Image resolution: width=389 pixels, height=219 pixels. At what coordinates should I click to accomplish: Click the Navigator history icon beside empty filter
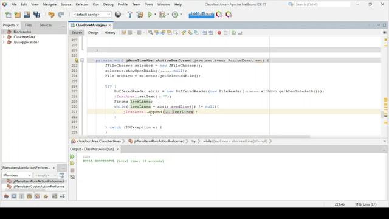[x=62, y=175]
